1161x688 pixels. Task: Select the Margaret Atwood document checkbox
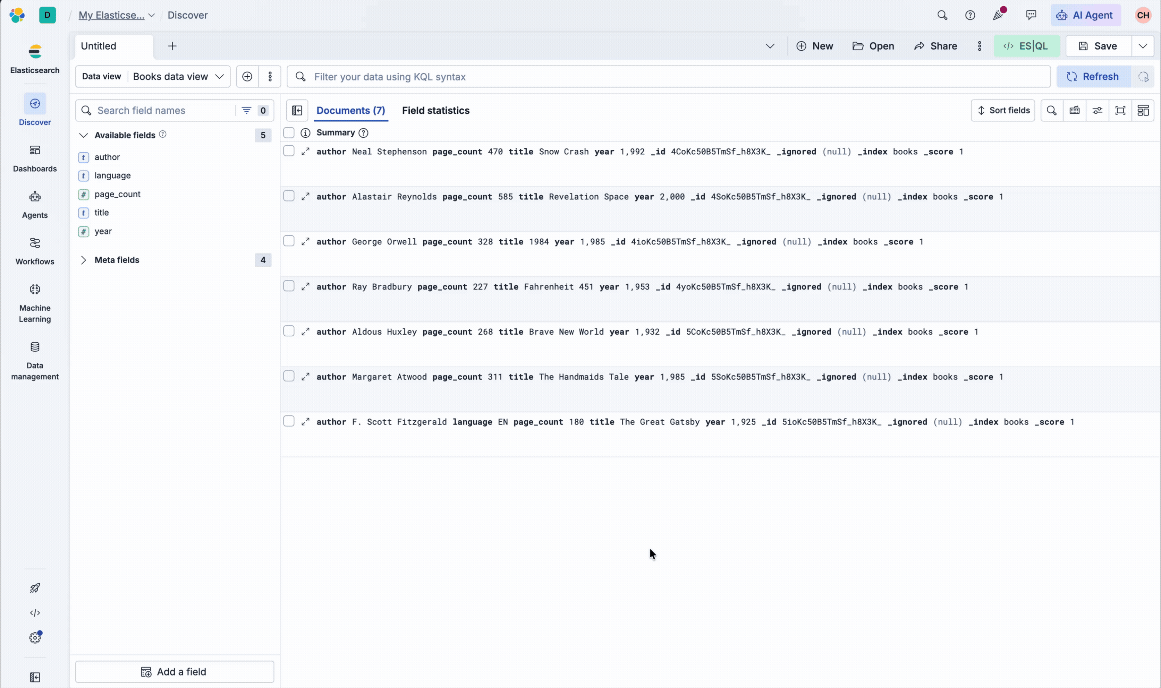289,376
